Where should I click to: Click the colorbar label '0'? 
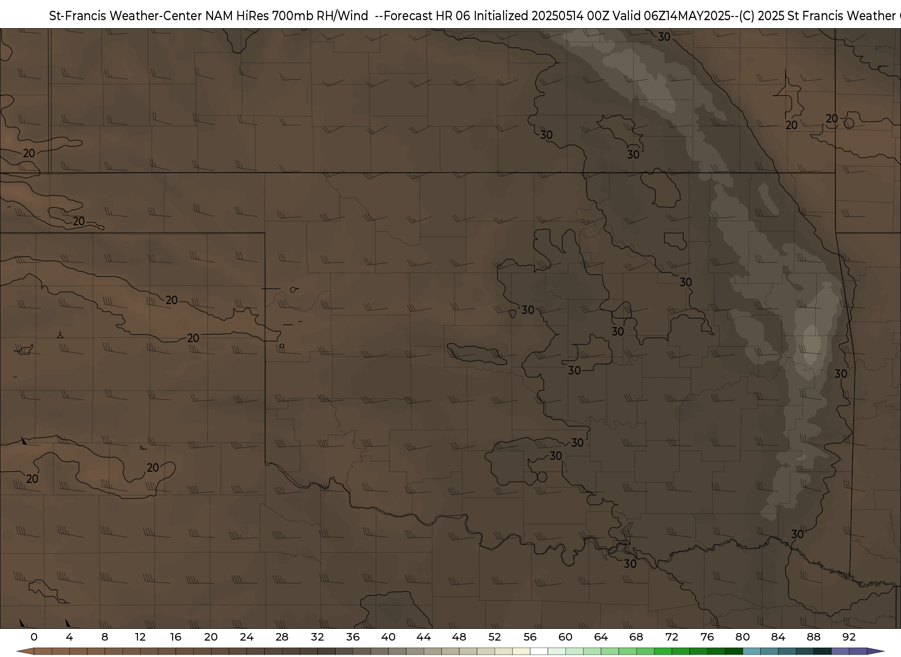34,637
